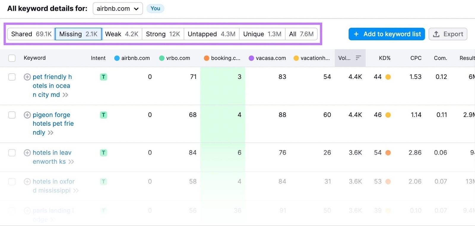Image resolution: width=475 pixels, height=226 pixels.
Task: Click the orange KD% indicator dot in first row
Action: click(388, 77)
